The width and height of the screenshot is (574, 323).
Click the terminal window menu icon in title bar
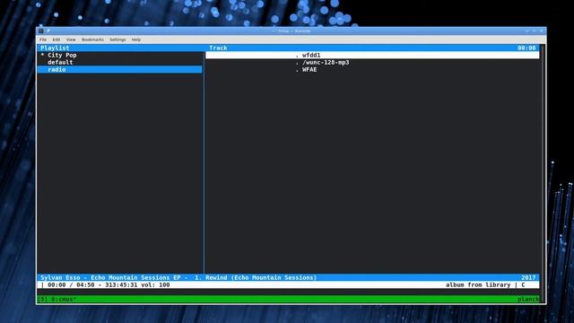41,31
